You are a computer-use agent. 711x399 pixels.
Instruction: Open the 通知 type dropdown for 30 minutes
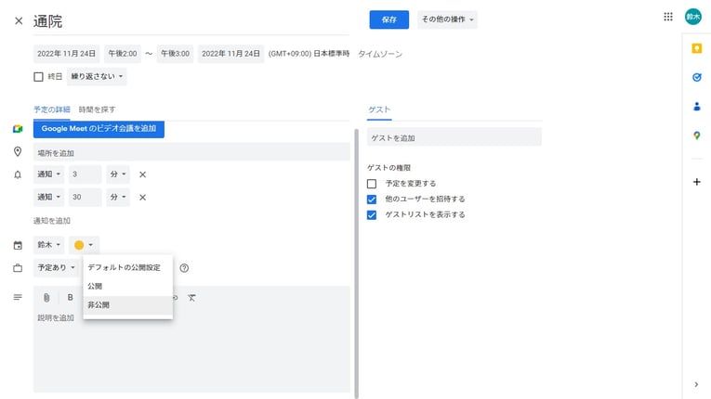pos(48,197)
